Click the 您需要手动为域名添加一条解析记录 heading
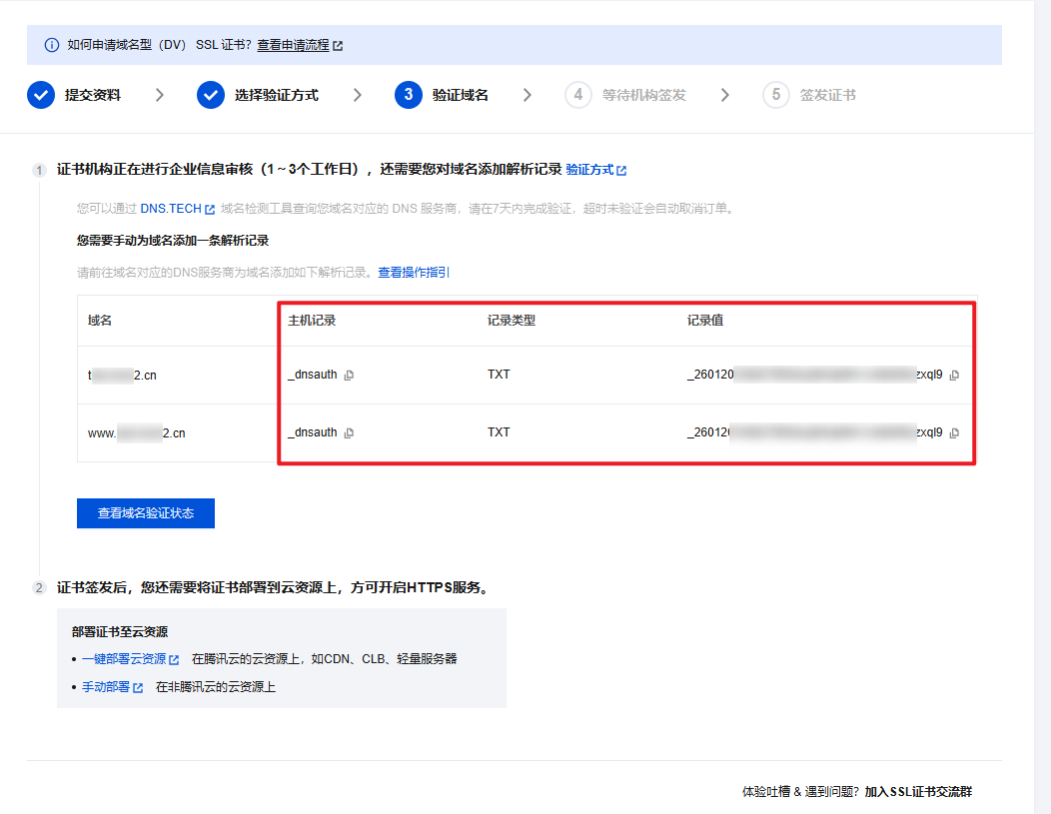The height and width of the screenshot is (814, 1051). click(x=173, y=241)
